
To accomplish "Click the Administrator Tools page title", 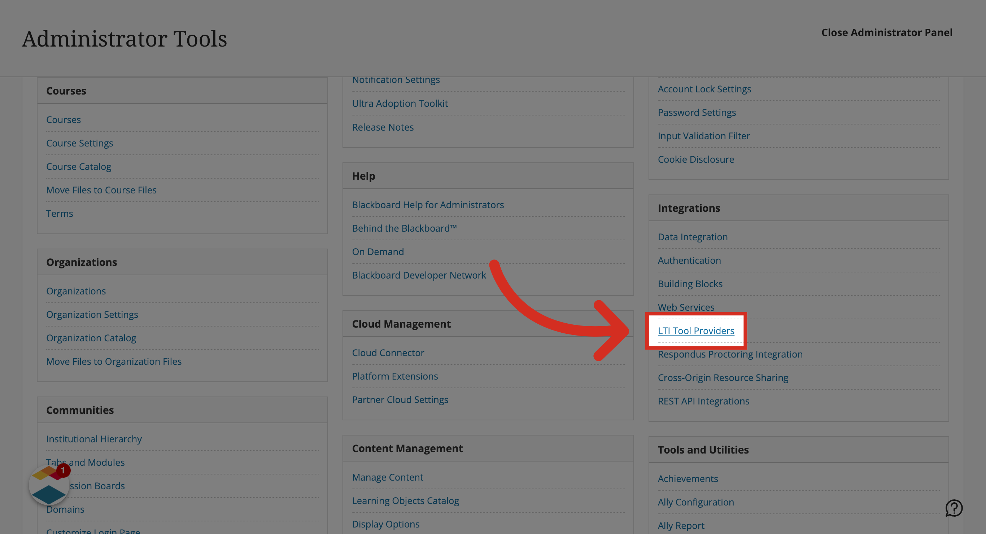I will 125,39.
